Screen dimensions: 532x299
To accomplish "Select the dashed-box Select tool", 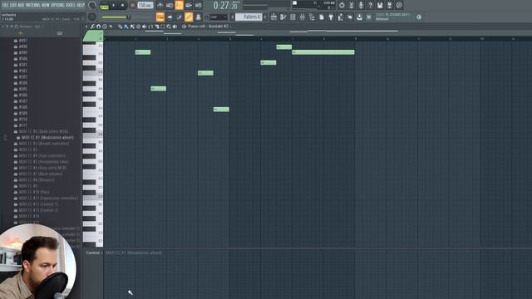I will click(x=163, y=27).
